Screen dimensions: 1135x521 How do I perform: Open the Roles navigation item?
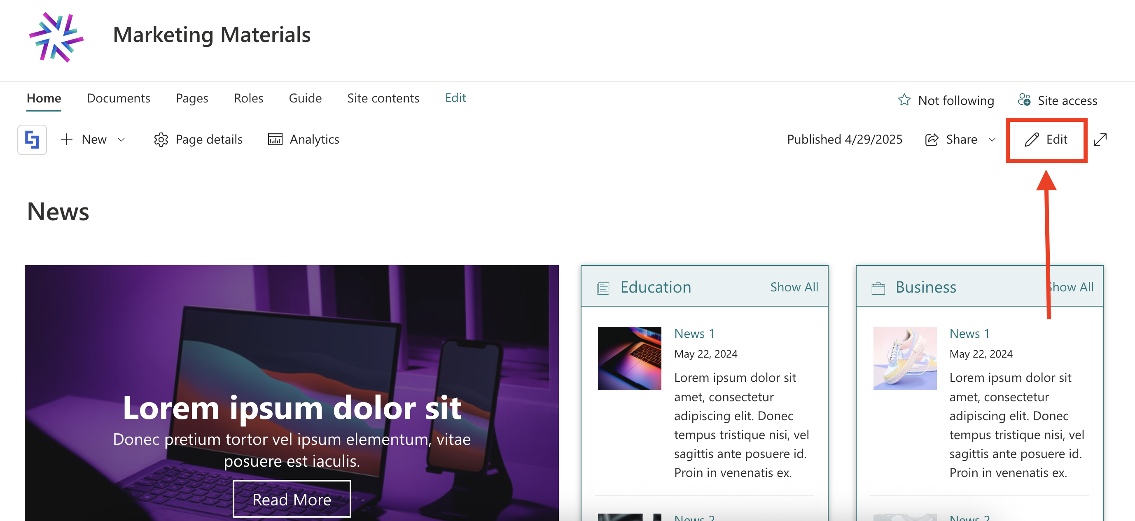[248, 98]
